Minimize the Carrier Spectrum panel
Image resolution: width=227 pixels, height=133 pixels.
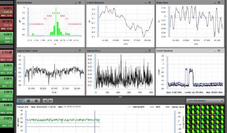(x=215, y=51)
